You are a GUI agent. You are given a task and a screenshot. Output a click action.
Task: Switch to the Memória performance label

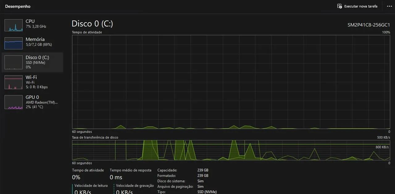click(x=35, y=39)
